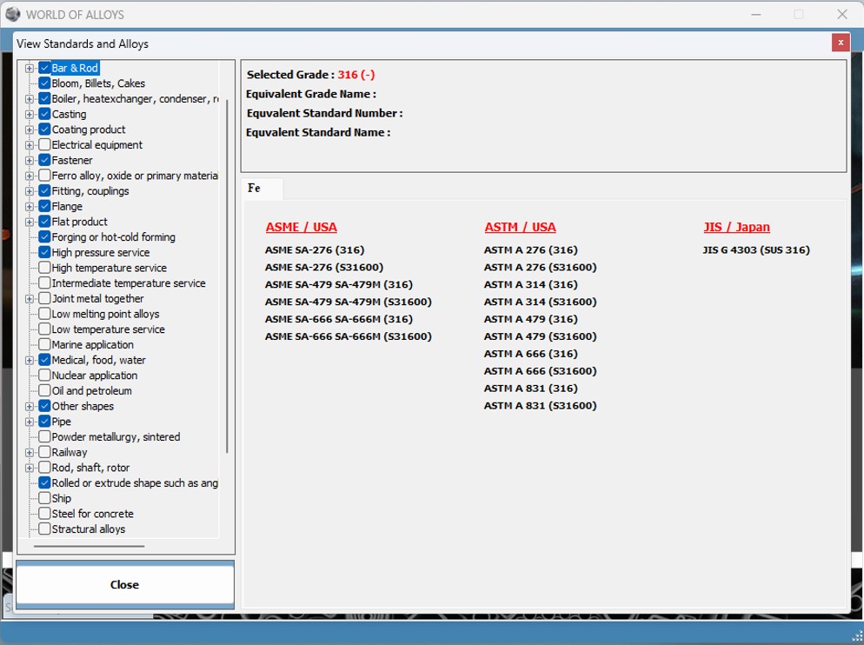Open ASTM A 479 (316) entry
This screenshot has height=645, width=864.
click(530, 319)
